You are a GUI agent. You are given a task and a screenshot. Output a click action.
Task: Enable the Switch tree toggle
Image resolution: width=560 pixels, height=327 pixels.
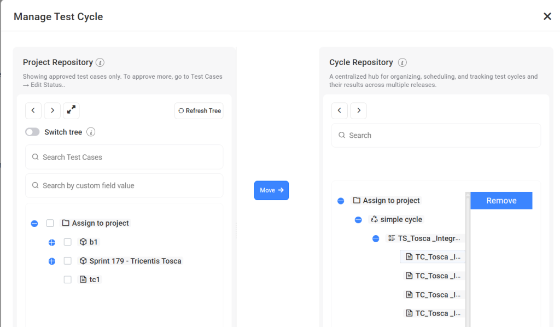coord(32,132)
